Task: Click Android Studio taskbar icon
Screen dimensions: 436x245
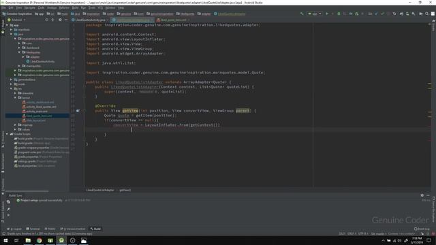Action: 61,240
